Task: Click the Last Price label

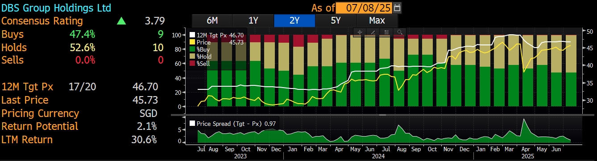Action: tap(25, 100)
